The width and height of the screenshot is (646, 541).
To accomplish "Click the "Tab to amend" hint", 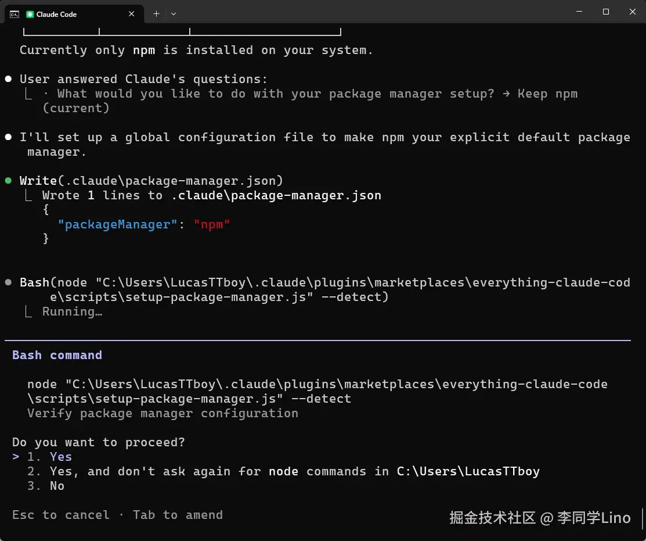I will pyautogui.click(x=178, y=515).
